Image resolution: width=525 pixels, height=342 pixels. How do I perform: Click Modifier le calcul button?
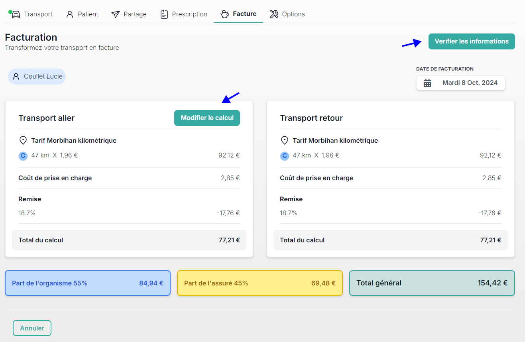(207, 118)
